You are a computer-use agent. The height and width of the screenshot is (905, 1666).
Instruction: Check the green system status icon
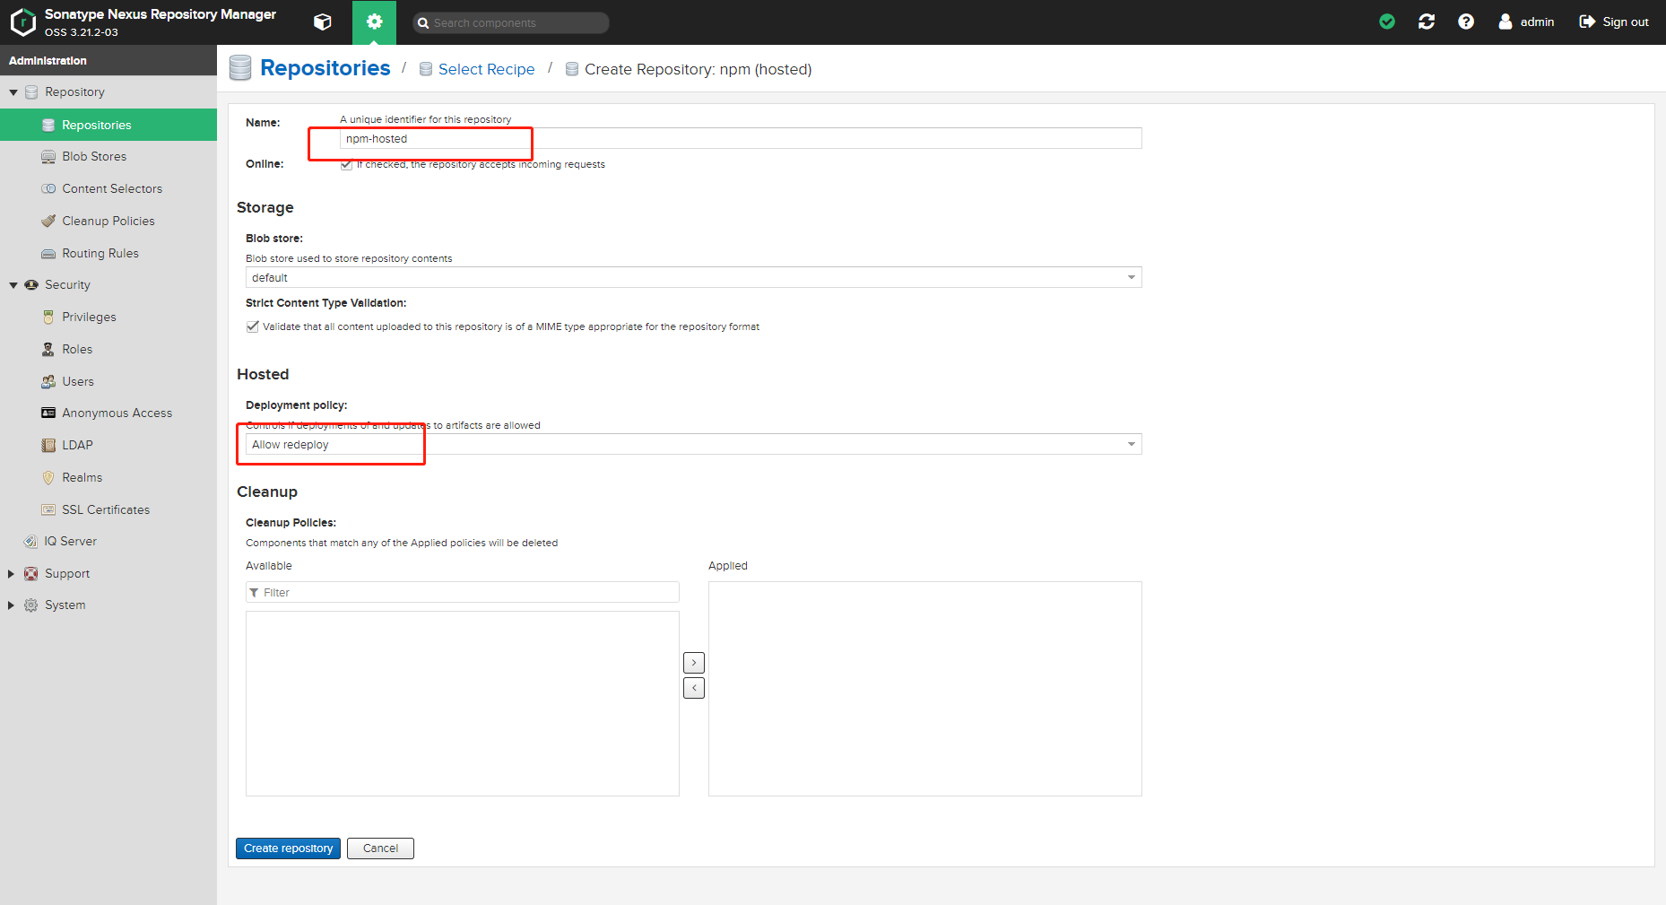point(1387,22)
